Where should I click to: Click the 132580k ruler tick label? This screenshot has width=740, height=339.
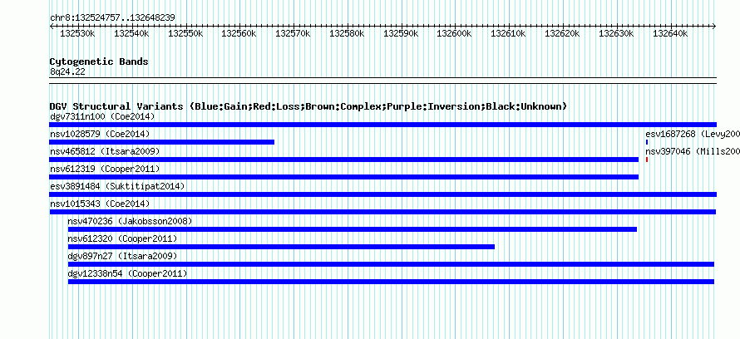click(347, 33)
